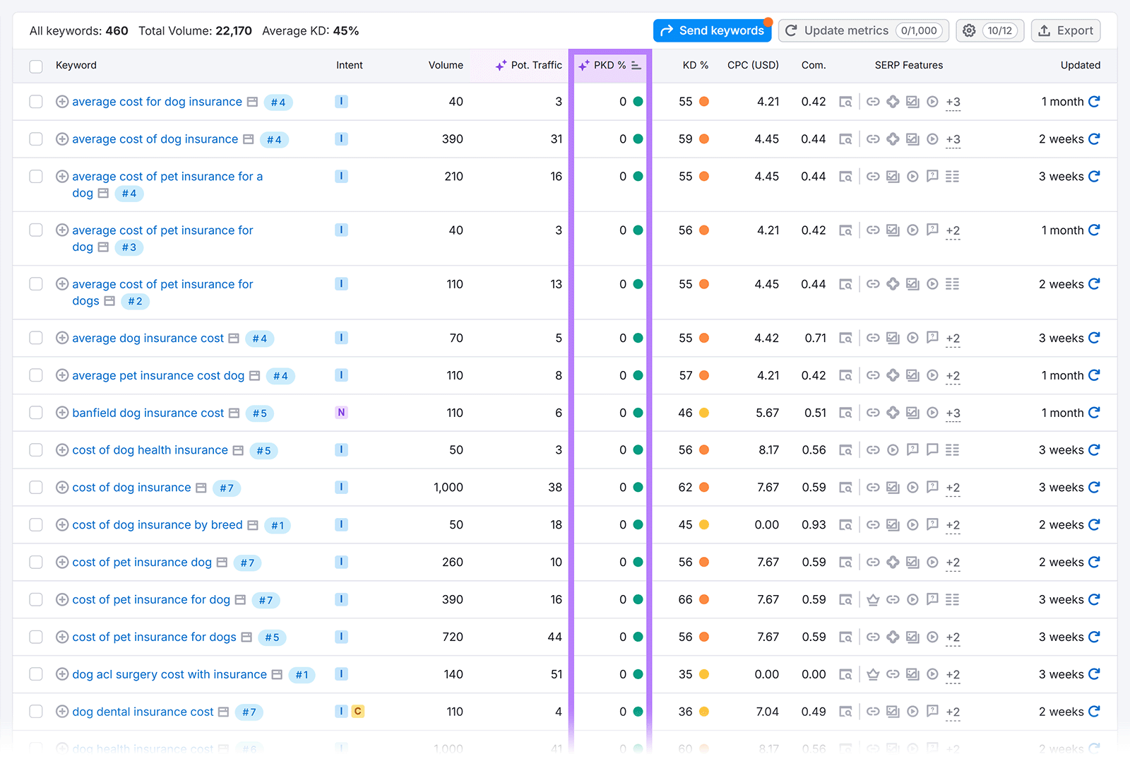
Task: Toggle the select-all checkbox in the header row
Action: (x=35, y=66)
